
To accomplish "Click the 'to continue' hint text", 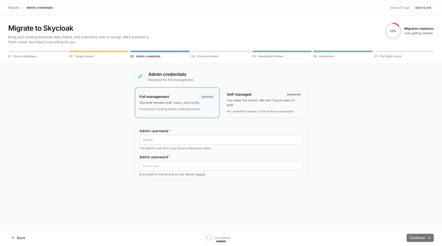I will (x=222, y=238).
